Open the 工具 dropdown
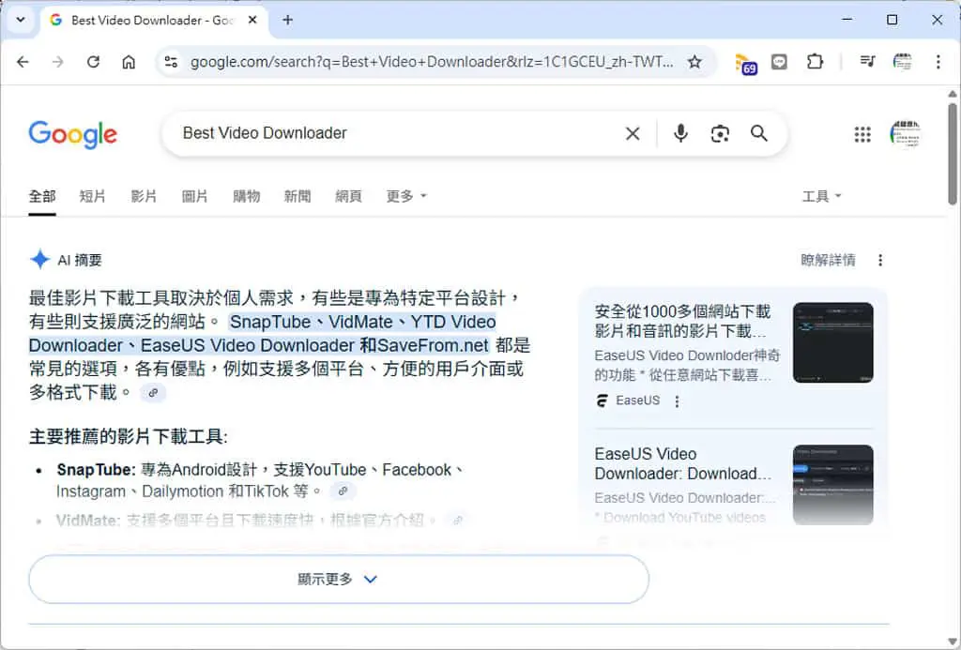 point(821,196)
